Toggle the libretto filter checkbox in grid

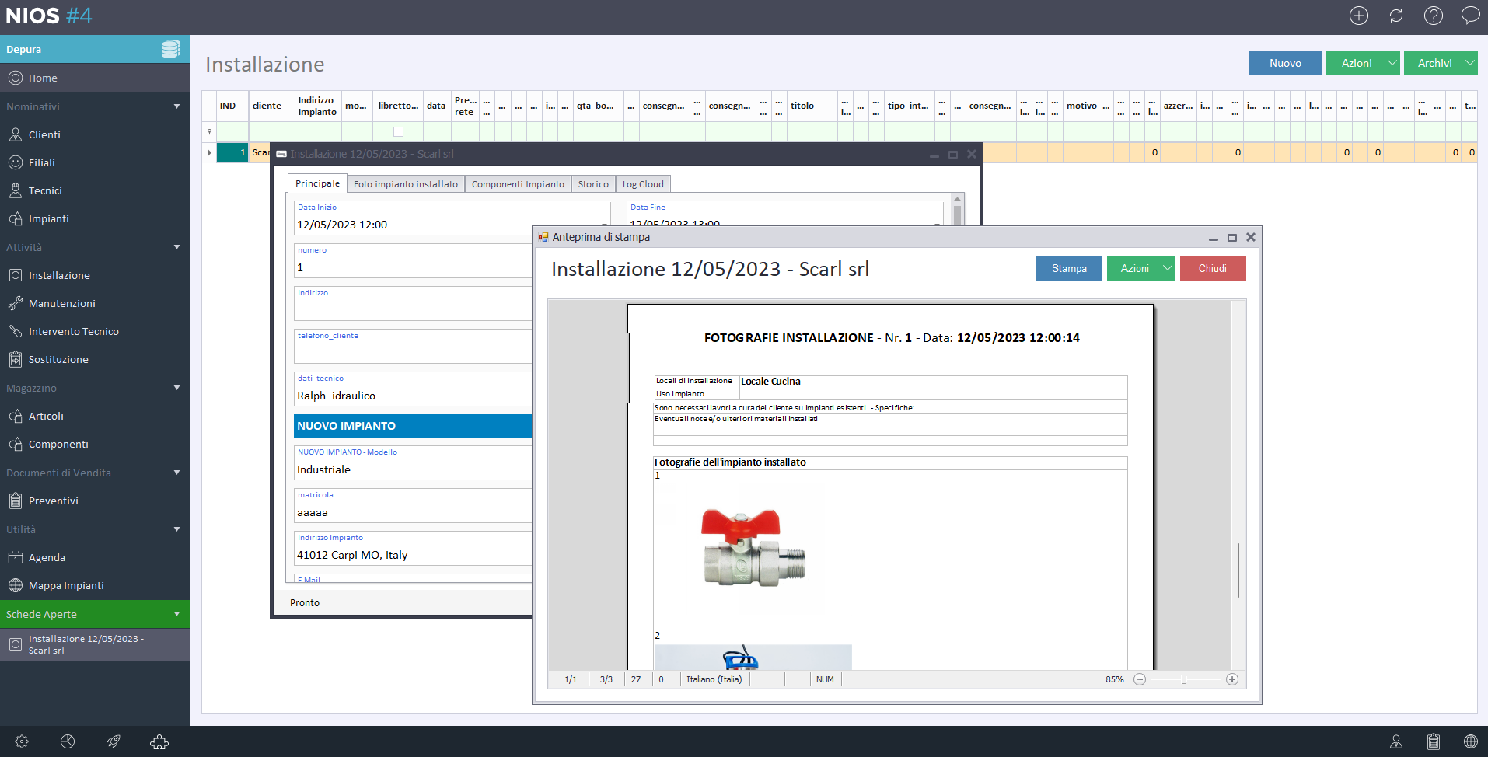click(x=398, y=132)
